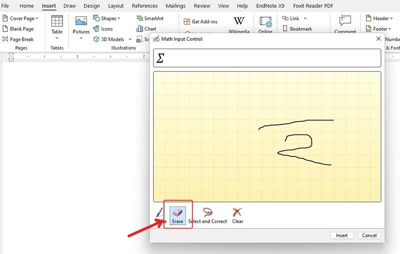Screen dimensions: 400x254
Task: Open the Header dropdown
Action: click(x=379, y=18)
